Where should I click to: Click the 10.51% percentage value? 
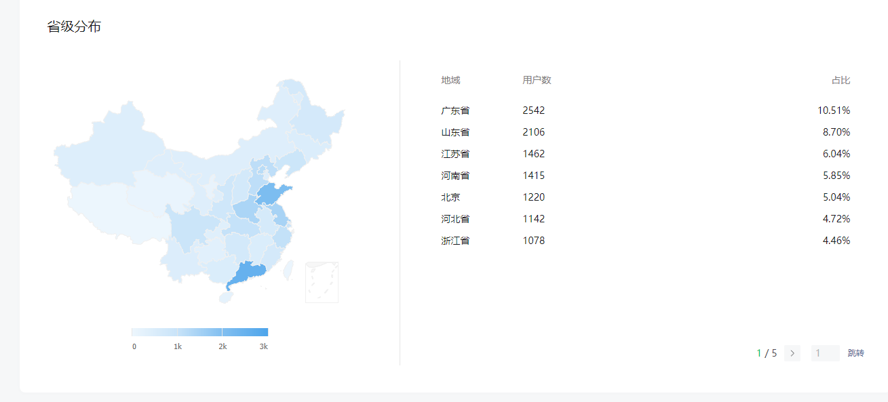tap(834, 110)
